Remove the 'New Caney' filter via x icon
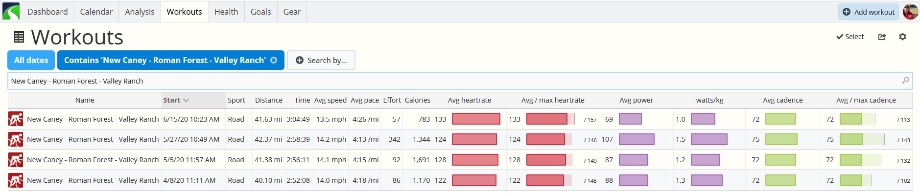 point(274,60)
